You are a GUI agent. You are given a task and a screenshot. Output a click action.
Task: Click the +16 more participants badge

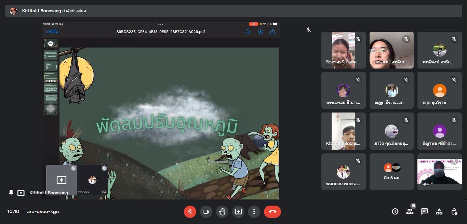[x=104, y=192]
